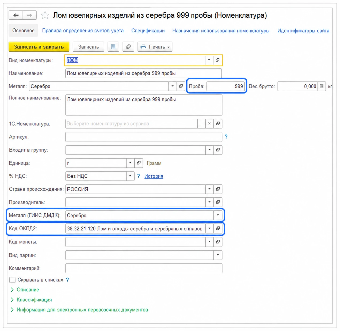Viewport: 340px width, 331px height.
Task: Open the Код ОКПД2 item icon
Action: pos(218,229)
